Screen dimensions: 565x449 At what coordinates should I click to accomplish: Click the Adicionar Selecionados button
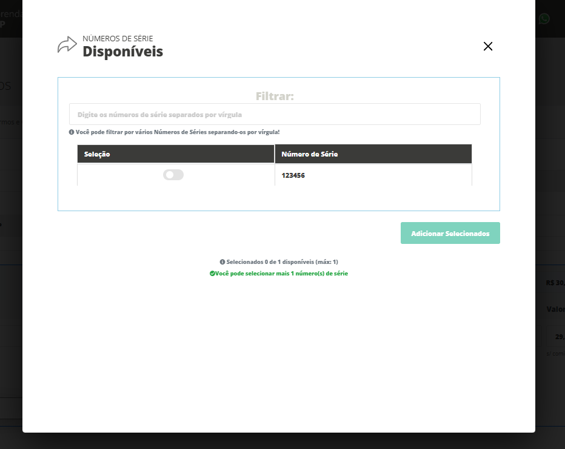click(x=450, y=233)
